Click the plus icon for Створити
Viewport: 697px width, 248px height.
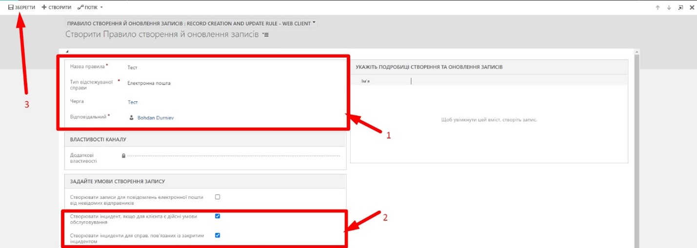point(44,8)
